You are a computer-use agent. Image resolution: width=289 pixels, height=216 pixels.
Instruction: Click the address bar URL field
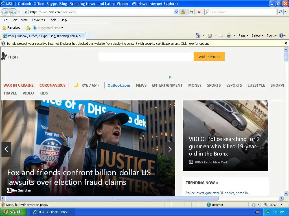click(99, 12)
